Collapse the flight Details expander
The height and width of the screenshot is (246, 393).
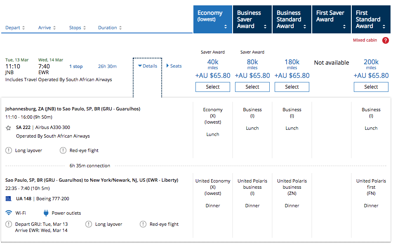(148, 66)
